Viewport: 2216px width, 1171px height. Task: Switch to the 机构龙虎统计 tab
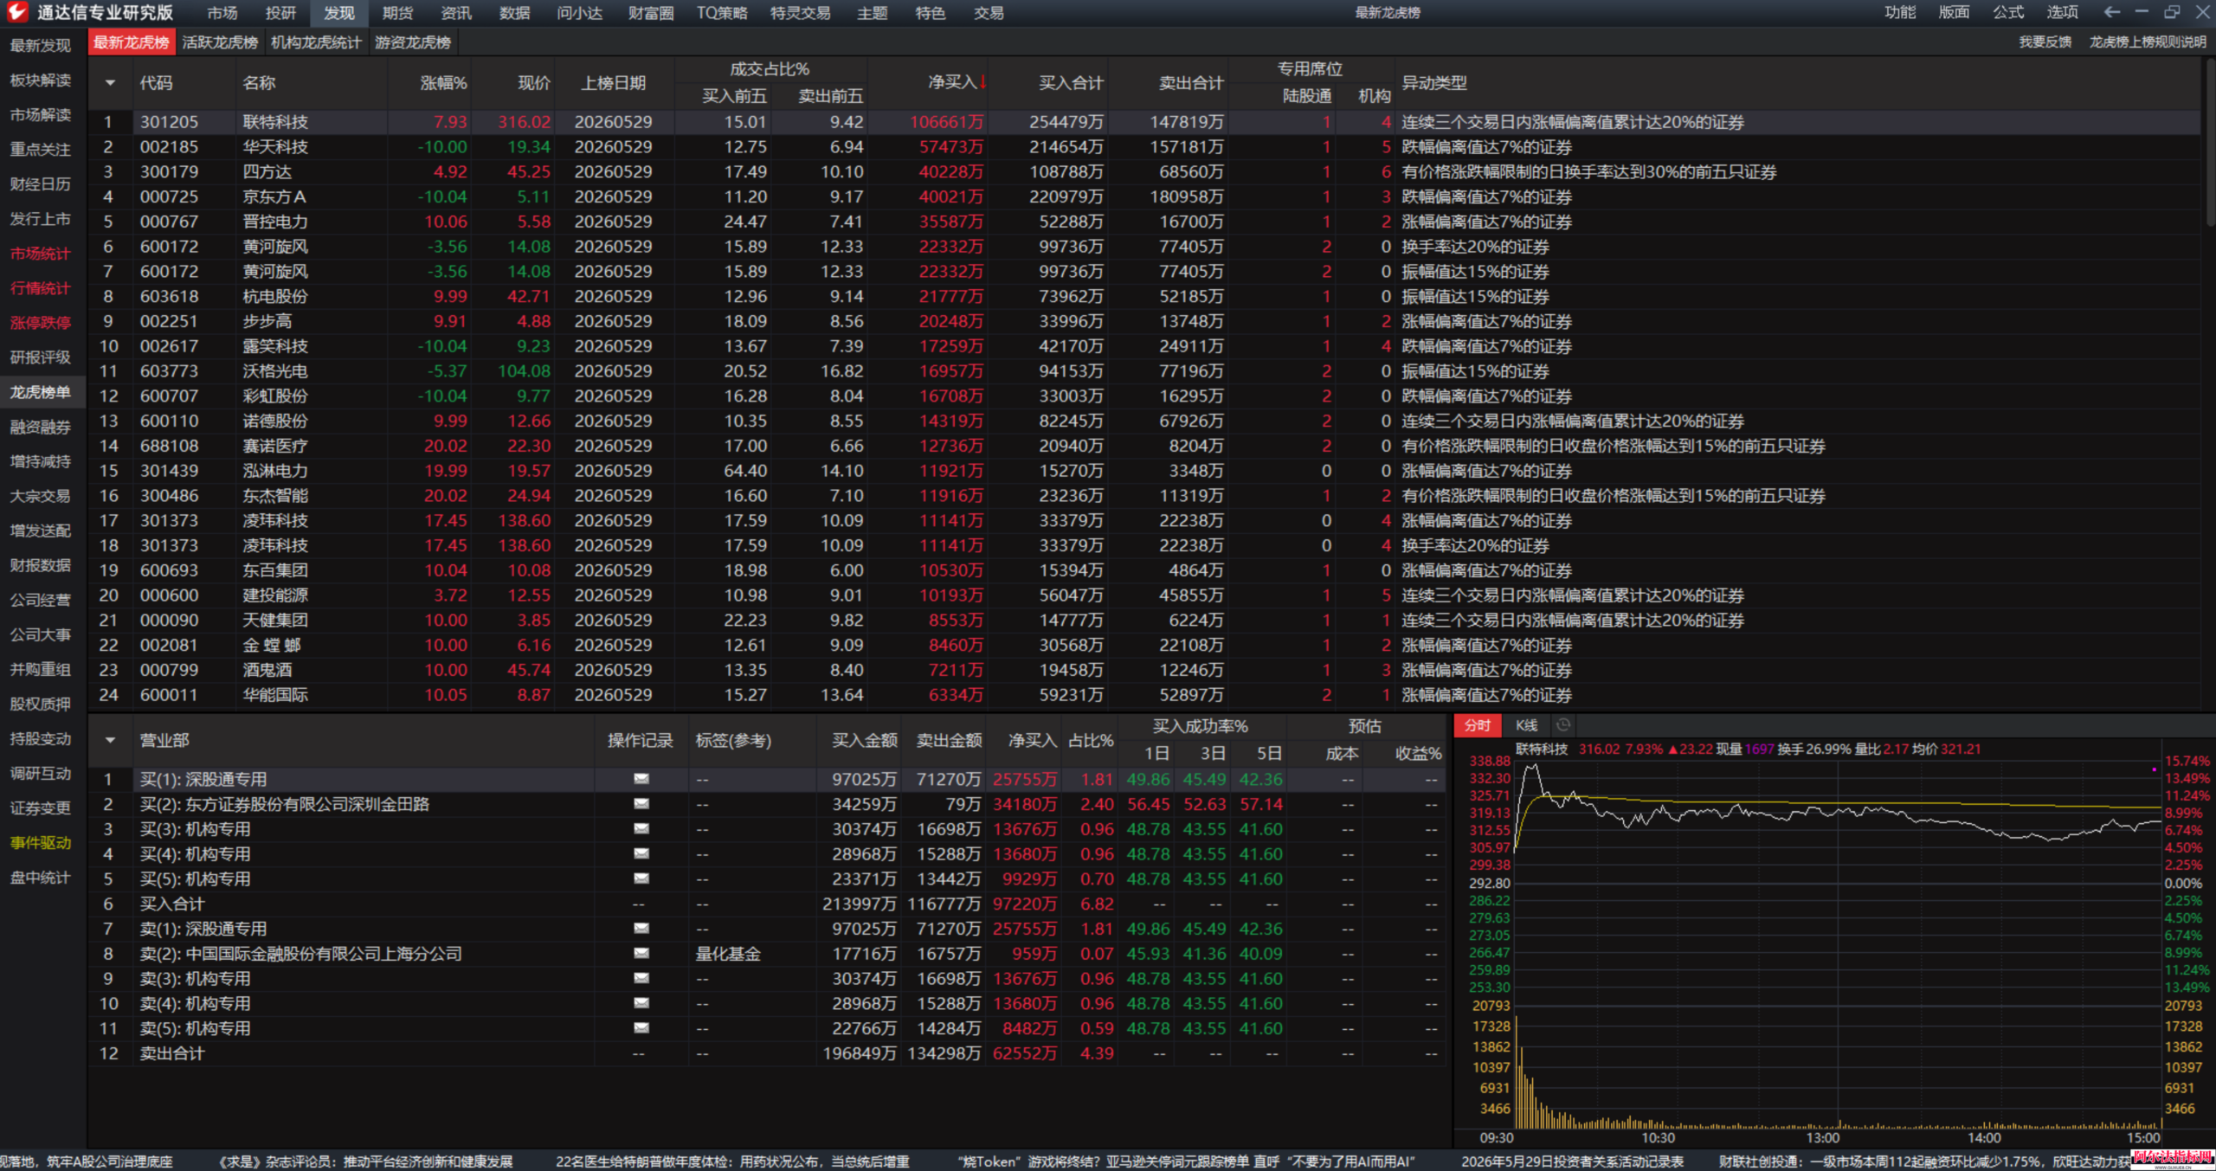pyautogui.click(x=316, y=42)
